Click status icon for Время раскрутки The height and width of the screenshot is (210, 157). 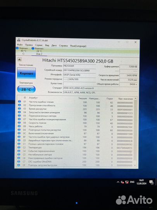19,108
